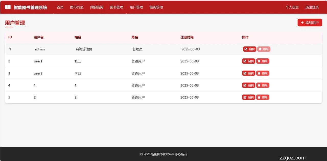This screenshot has height=161, width=327.
Task: Click the disabled trash icon on admin's row
Action: point(260,49)
